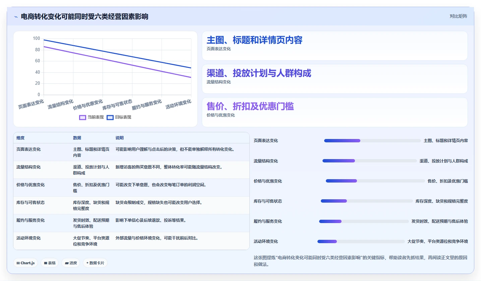
Task: Click the 进度 tag chip
Action: coord(71,263)
